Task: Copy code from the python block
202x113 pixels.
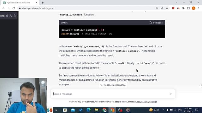Action: tap(156, 23)
